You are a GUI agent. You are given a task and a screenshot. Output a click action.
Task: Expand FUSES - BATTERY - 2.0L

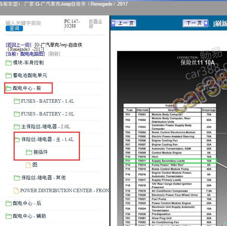click(48, 114)
